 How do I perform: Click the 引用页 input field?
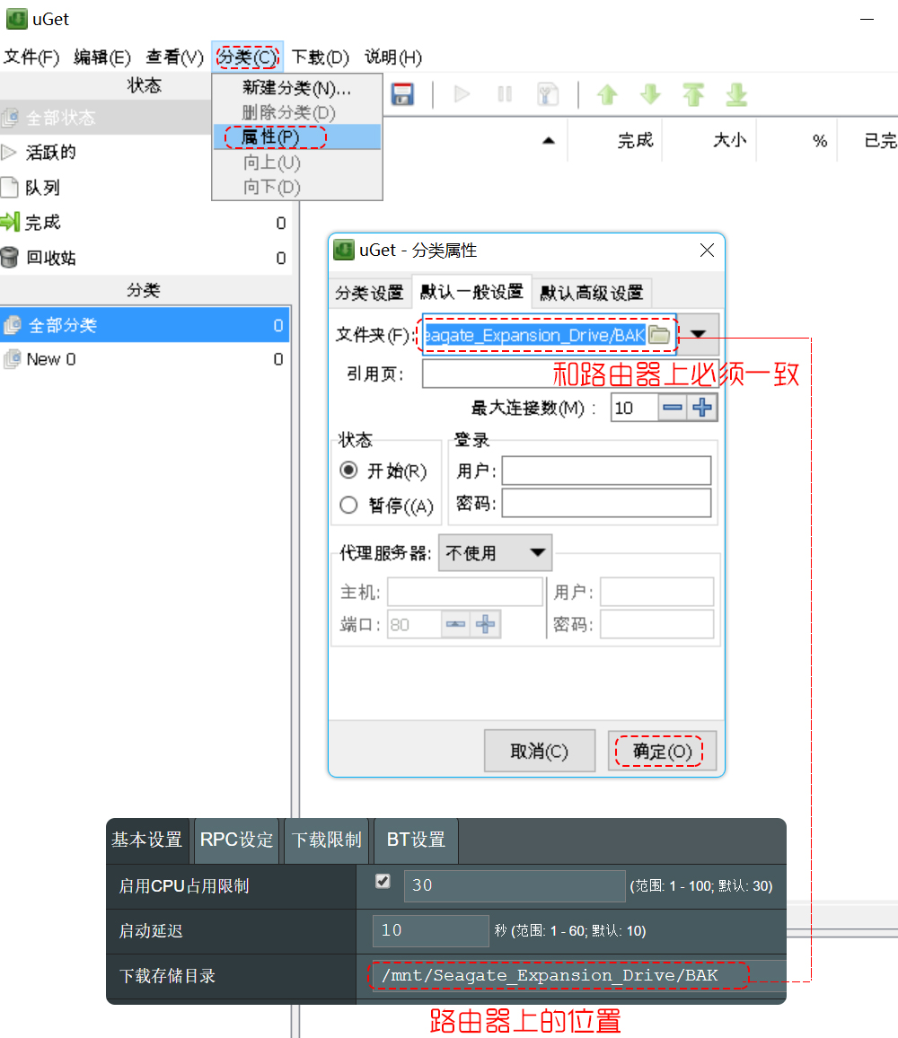click(539, 374)
